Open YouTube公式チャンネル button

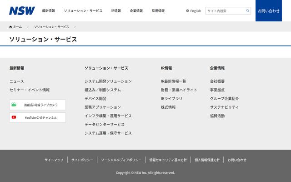[x=37, y=117]
